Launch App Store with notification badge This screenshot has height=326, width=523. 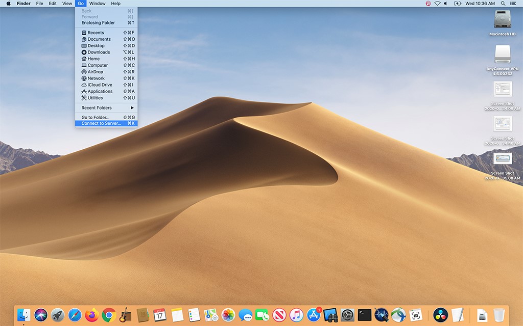314,315
